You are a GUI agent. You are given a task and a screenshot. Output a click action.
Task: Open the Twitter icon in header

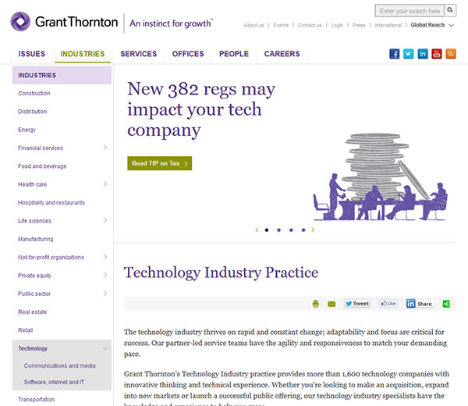(x=409, y=54)
